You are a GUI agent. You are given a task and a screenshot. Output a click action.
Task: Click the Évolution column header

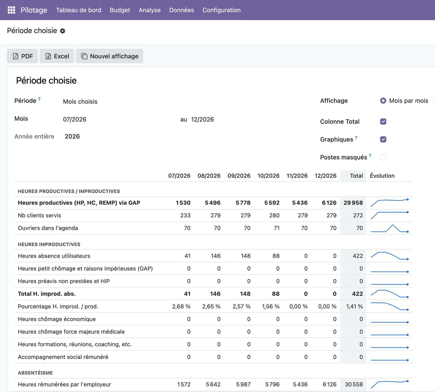(x=382, y=176)
